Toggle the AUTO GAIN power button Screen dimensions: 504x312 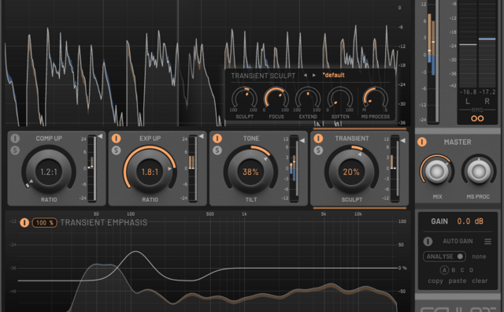coord(428,241)
